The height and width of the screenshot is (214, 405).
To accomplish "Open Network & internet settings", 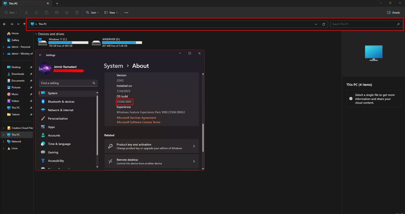I will pyautogui.click(x=68, y=110).
